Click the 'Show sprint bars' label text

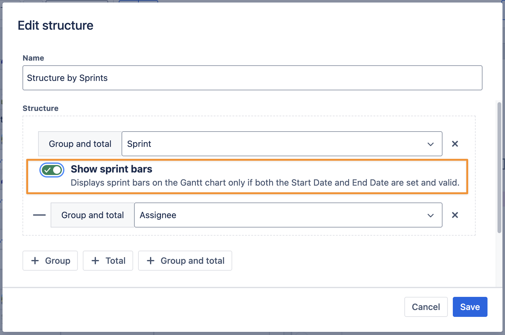pos(111,169)
